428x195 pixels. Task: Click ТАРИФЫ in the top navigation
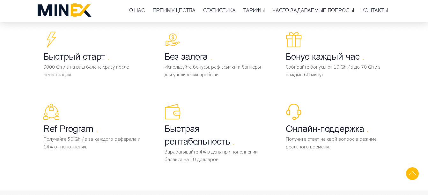click(x=254, y=10)
